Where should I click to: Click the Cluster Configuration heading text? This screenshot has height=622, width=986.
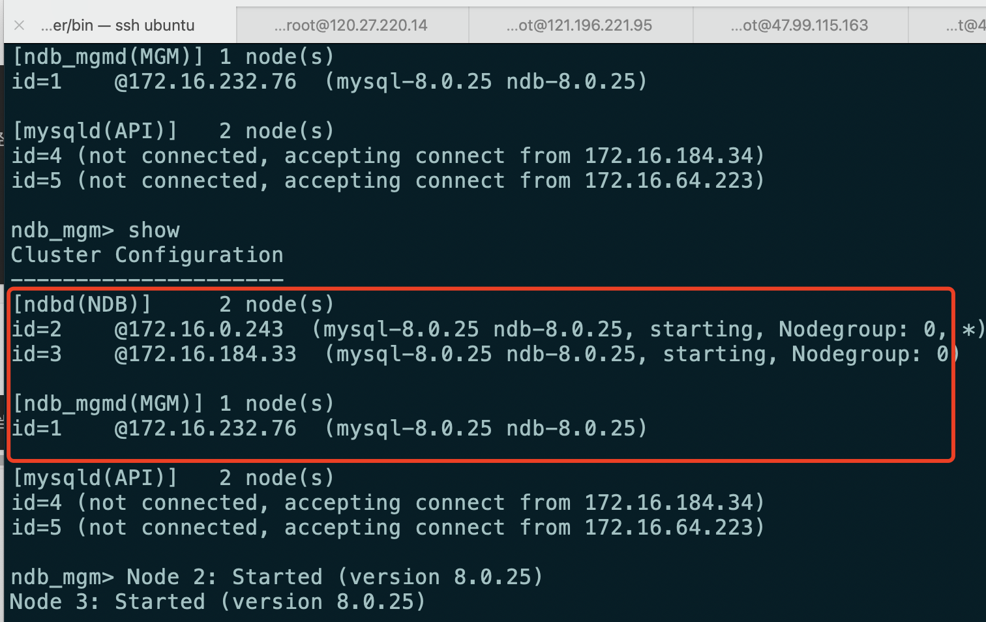(146, 254)
